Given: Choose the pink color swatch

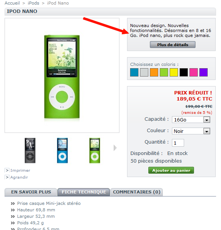Looking at the screenshot, I should click(194, 72).
